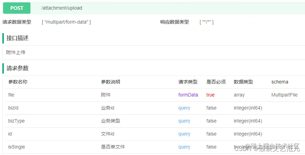The height and width of the screenshot is (155, 305).
Task: Click false in the 文件id row
Action: click(x=212, y=134)
